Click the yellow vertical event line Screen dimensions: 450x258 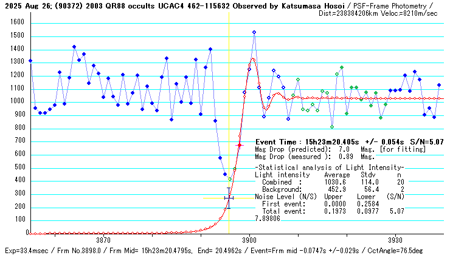229,91
